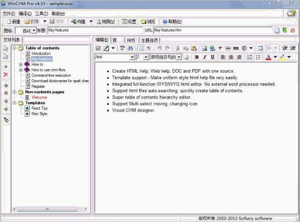Open find with the binoculars icon
Viewport: 300px width, 222px height.
131,48
